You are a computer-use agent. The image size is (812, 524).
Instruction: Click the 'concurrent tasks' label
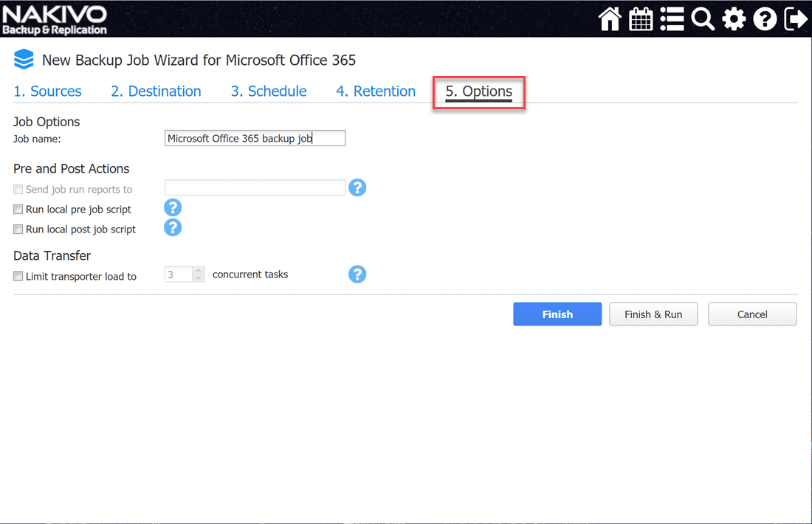tap(250, 275)
